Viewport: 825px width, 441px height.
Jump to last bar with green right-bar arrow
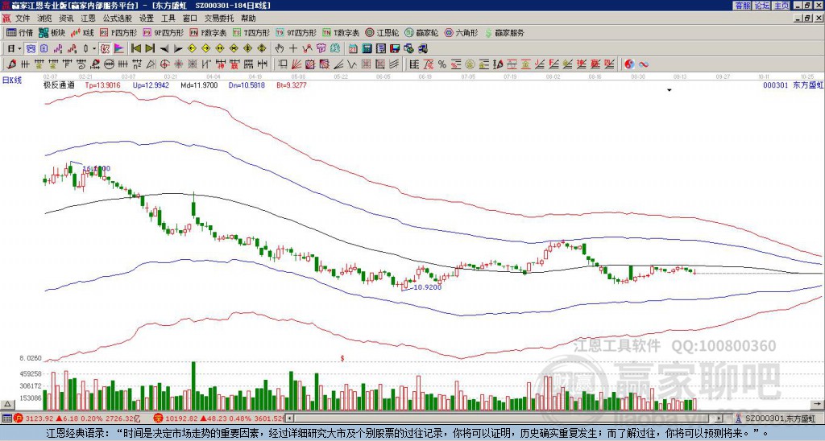coord(150,49)
